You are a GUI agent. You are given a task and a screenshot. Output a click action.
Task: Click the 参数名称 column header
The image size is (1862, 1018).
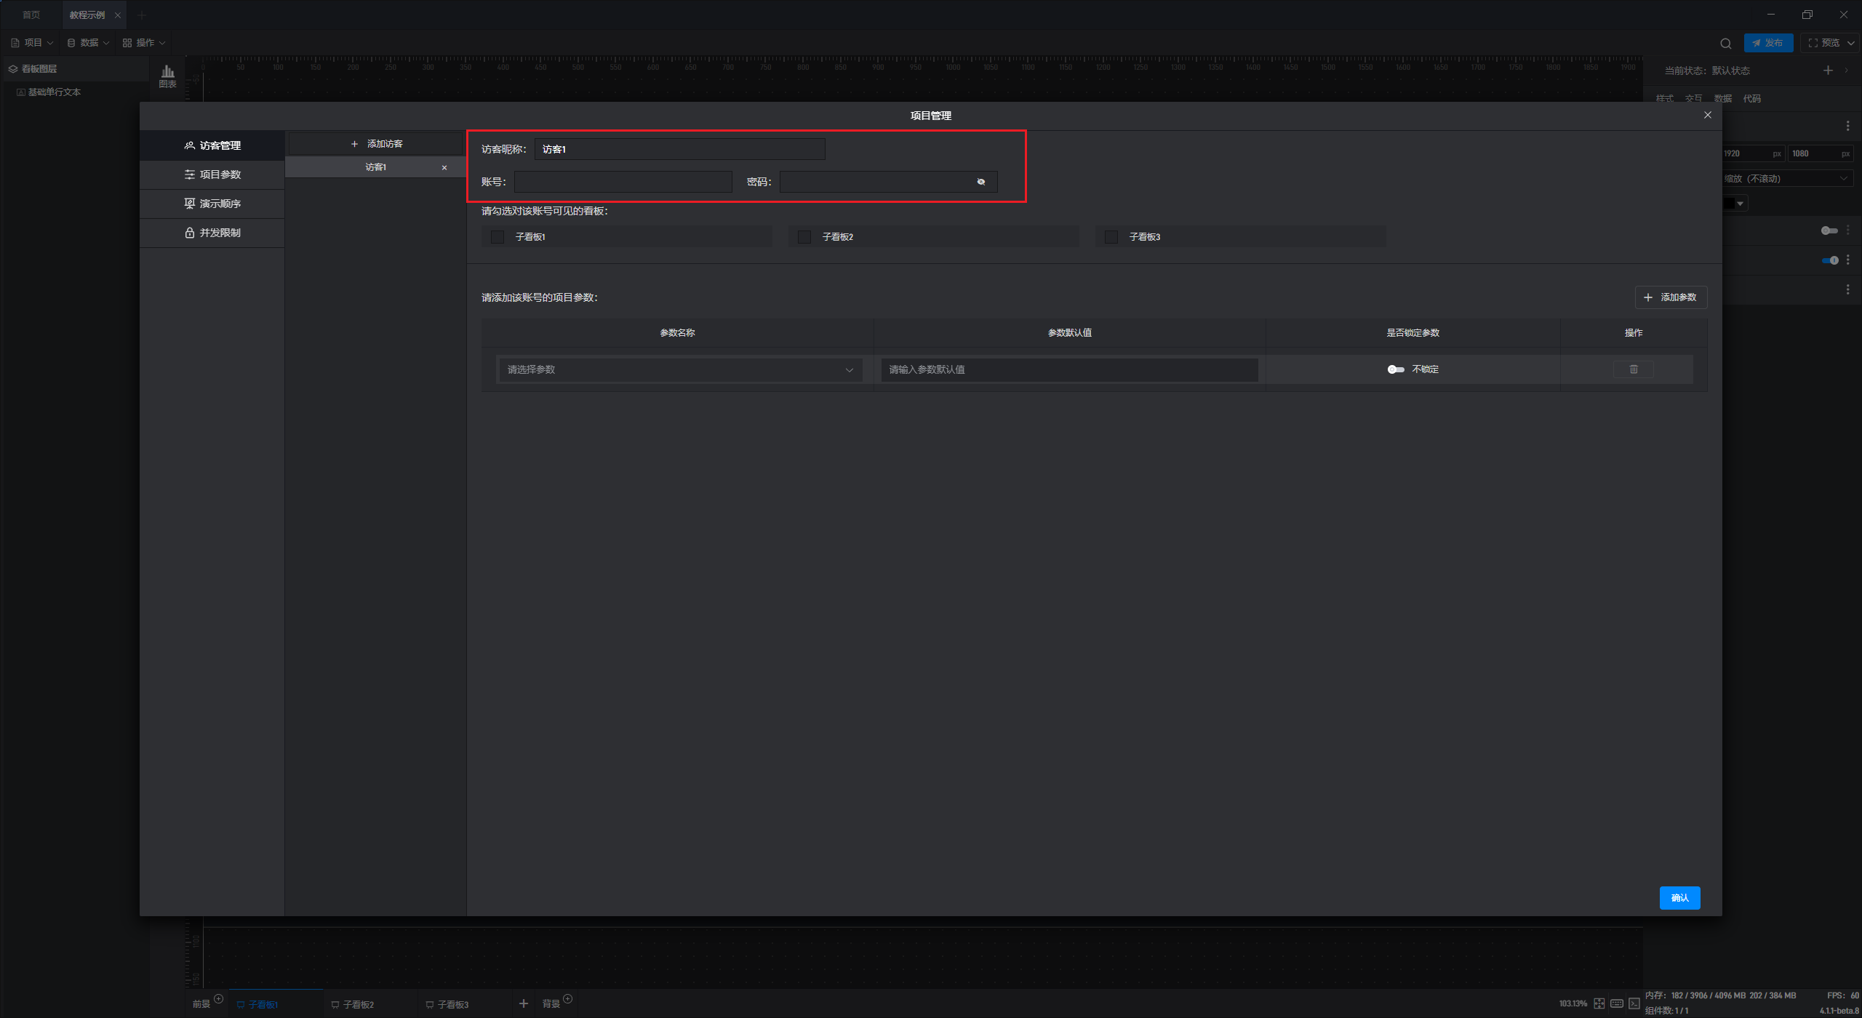[x=677, y=333]
